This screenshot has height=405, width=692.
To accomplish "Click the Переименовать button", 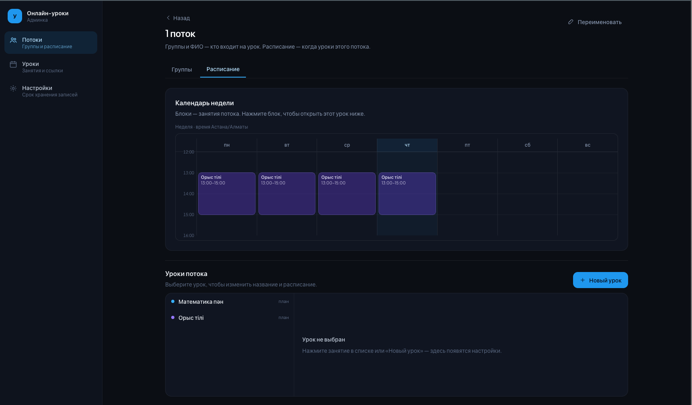I will coord(595,22).
